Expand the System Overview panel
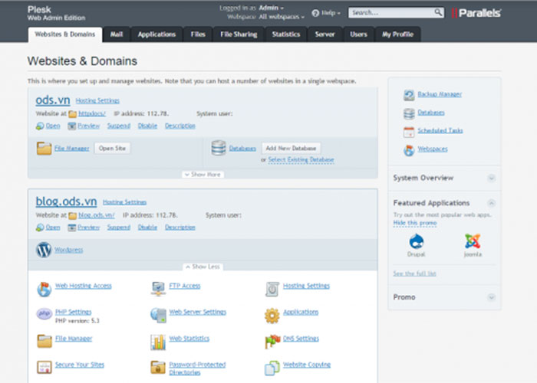The width and height of the screenshot is (537, 383). pos(491,178)
